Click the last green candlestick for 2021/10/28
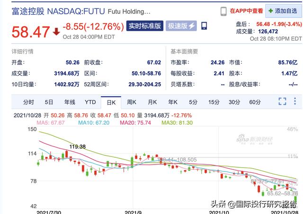The height and width of the screenshot is (214, 303). [295, 199]
